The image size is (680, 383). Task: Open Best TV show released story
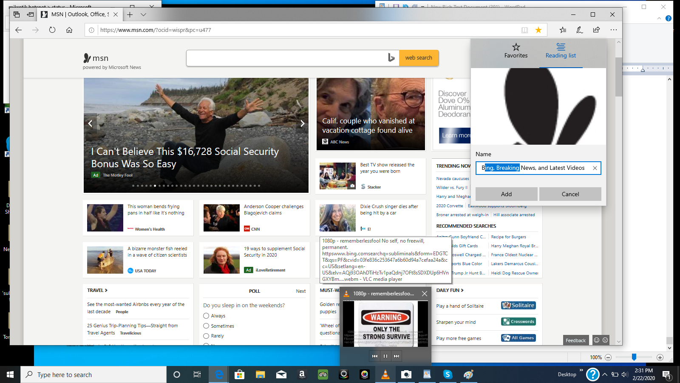click(x=387, y=168)
